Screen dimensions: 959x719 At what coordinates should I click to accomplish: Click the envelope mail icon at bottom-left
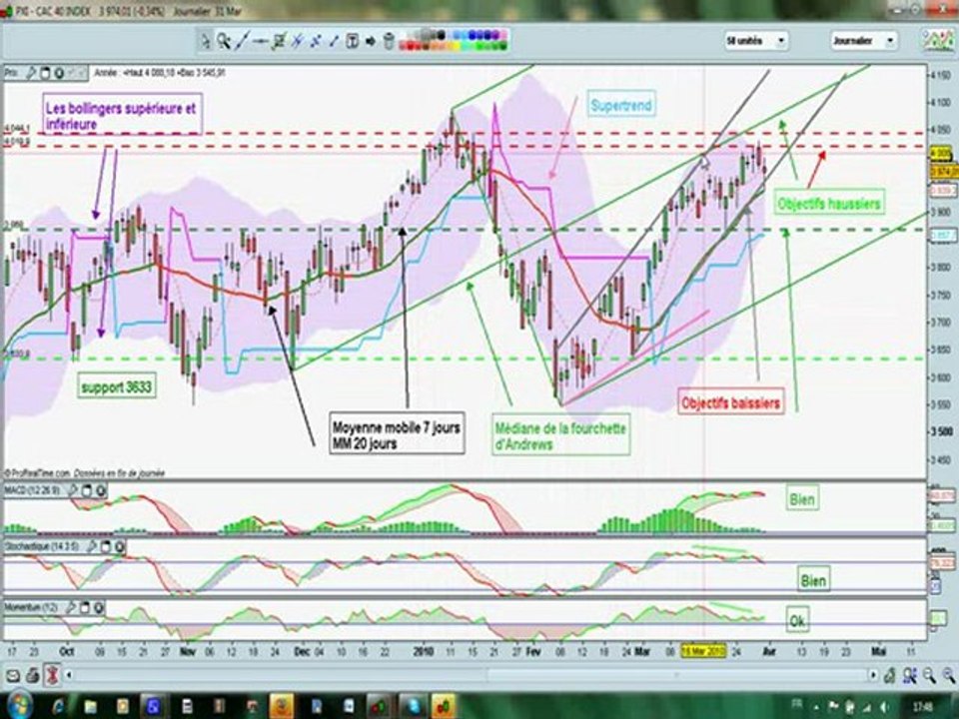click(13, 676)
